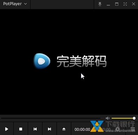
Task: Maximize the PotPlayer window
Action: [117, 4]
